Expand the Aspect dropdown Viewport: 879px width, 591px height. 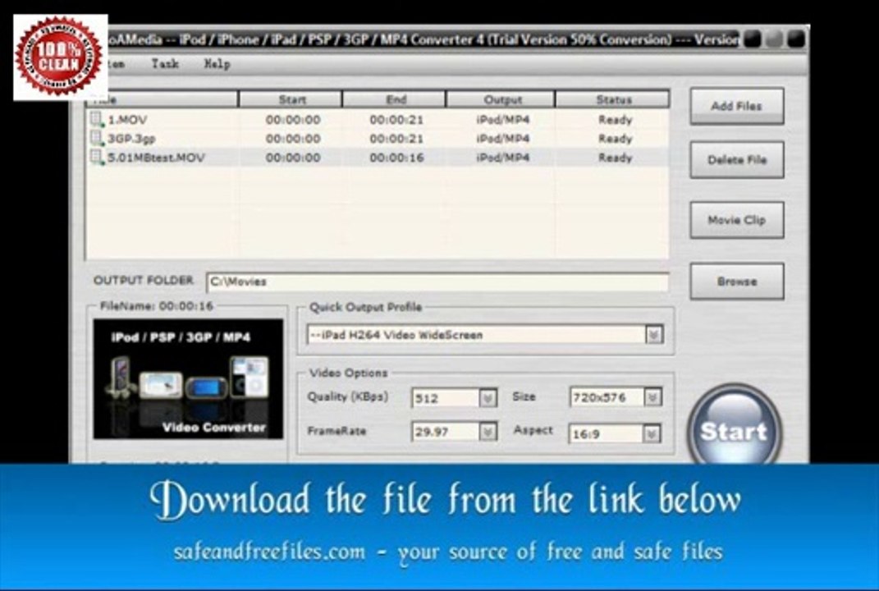click(652, 433)
